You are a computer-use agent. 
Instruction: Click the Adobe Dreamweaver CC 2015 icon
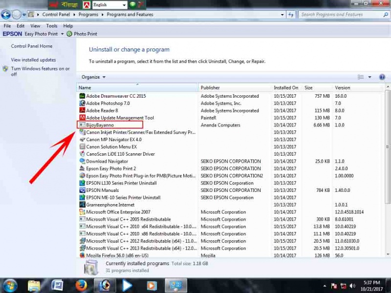82,96
